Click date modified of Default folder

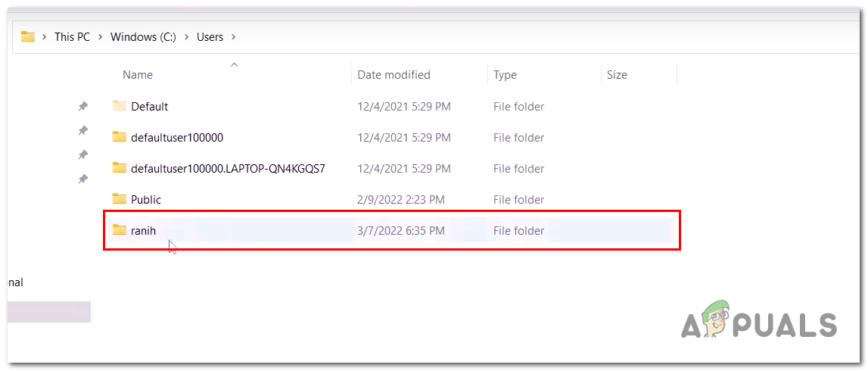click(404, 106)
